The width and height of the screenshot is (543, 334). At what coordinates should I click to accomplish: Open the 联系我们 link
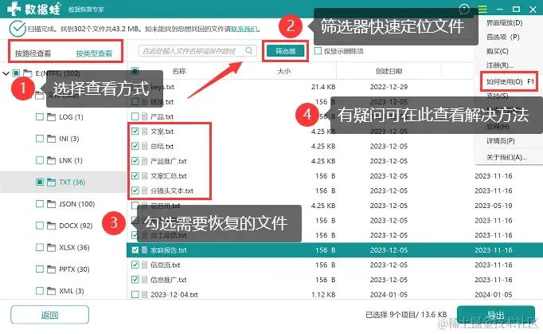(x=244, y=29)
